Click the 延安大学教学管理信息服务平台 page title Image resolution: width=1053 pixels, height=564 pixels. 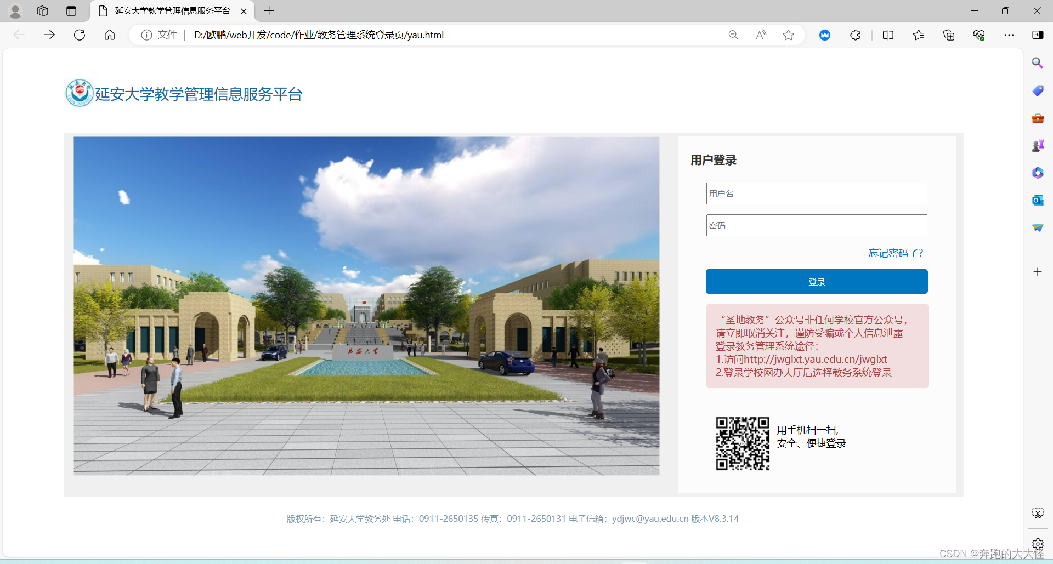199,94
